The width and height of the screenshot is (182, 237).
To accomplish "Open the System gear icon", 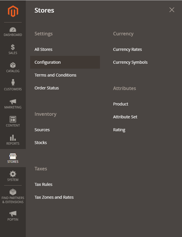I will tap(13, 174).
